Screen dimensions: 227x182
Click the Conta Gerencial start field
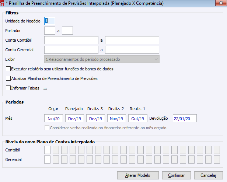tap(71, 50)
